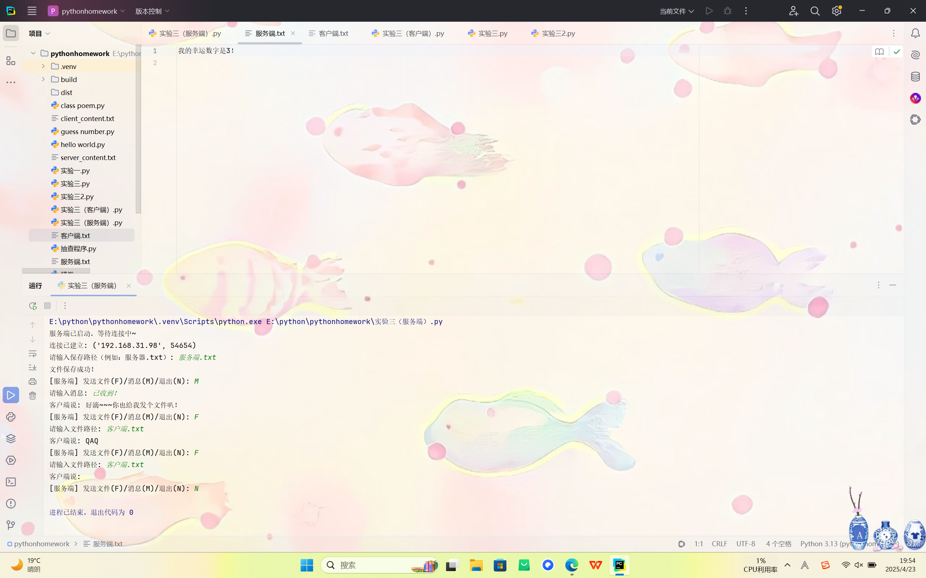The width and height of the screenshot is (926, 578).
Task: Click the stop process button
Action: pos(47,306)
